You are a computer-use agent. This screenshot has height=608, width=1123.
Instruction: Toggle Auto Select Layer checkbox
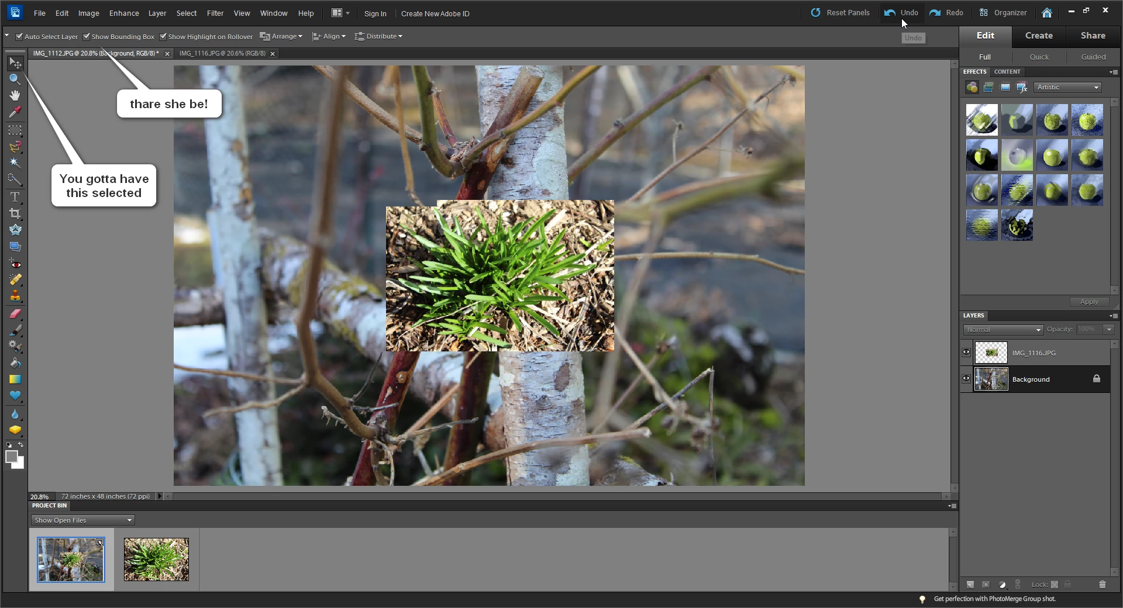(19, 36)
